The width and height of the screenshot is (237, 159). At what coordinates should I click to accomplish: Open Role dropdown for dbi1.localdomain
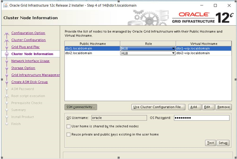148,48
